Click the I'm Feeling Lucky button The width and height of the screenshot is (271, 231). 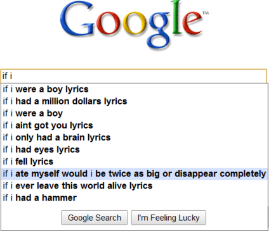coord(168,218)
